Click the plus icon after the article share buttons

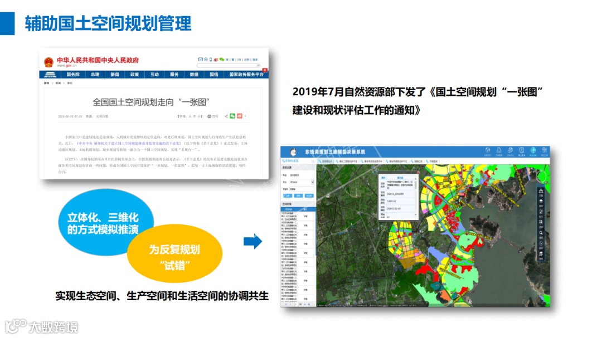(245, 116)
